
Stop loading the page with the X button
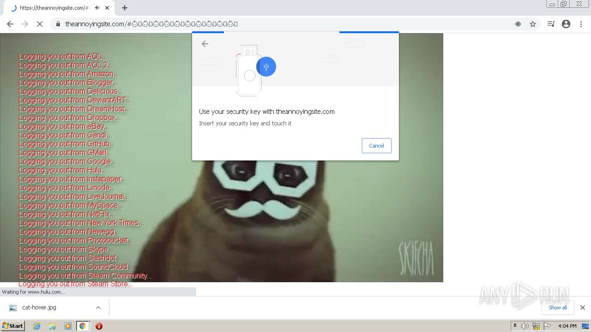pos(40,24)
